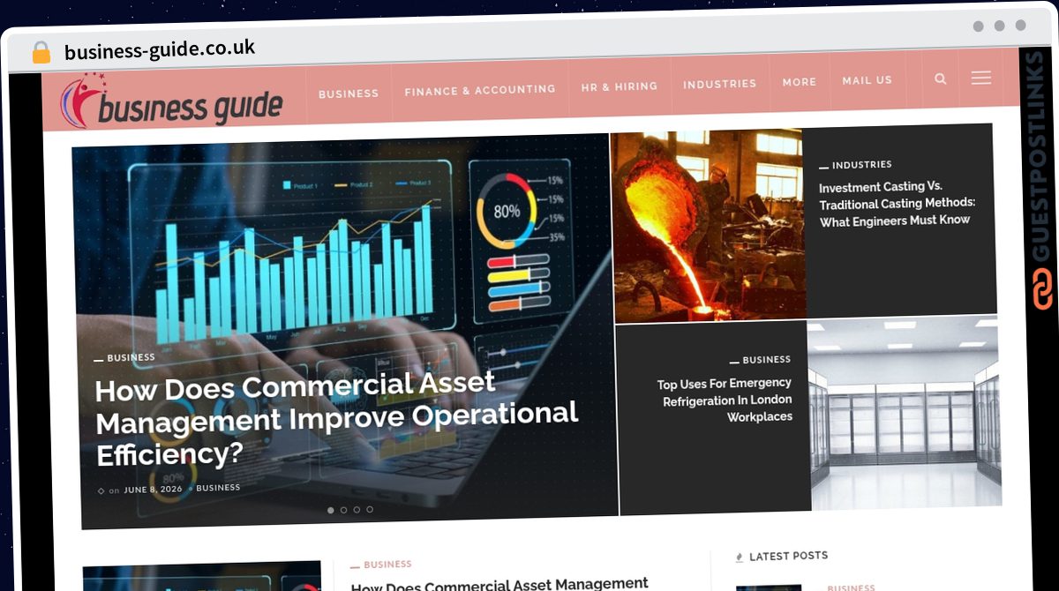Expand the More menu item
Viewport: 1059px width, 591px height.
point(800,81)
